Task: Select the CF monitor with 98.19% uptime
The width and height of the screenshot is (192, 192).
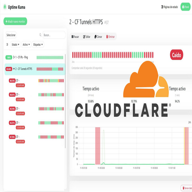Action: (x=36, y=111)
